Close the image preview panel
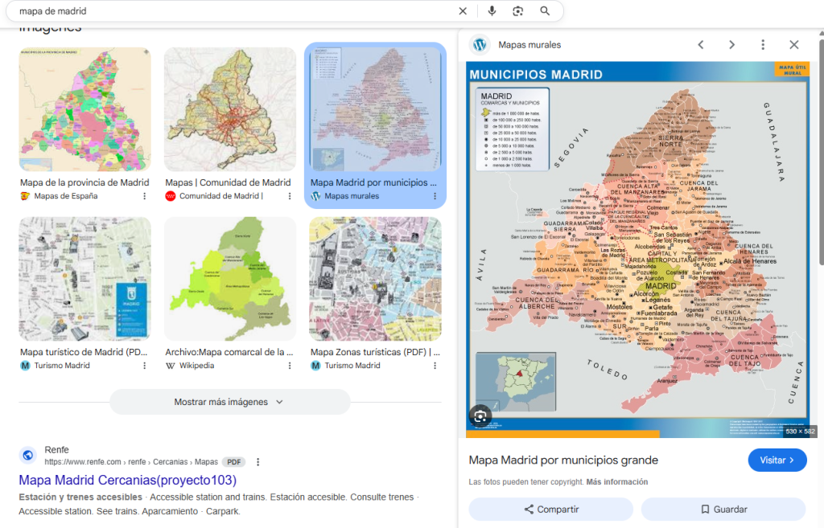Screen dimensions: 824x528 click(794, 45)
